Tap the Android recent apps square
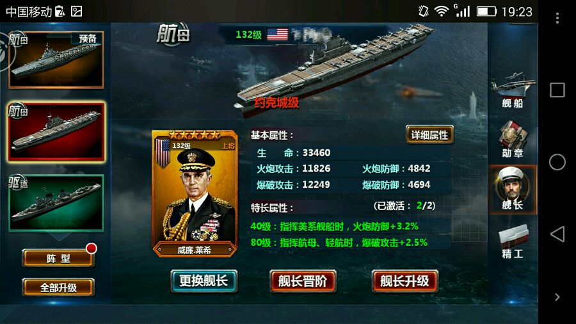The image size is (576, 324). [557, 90]
